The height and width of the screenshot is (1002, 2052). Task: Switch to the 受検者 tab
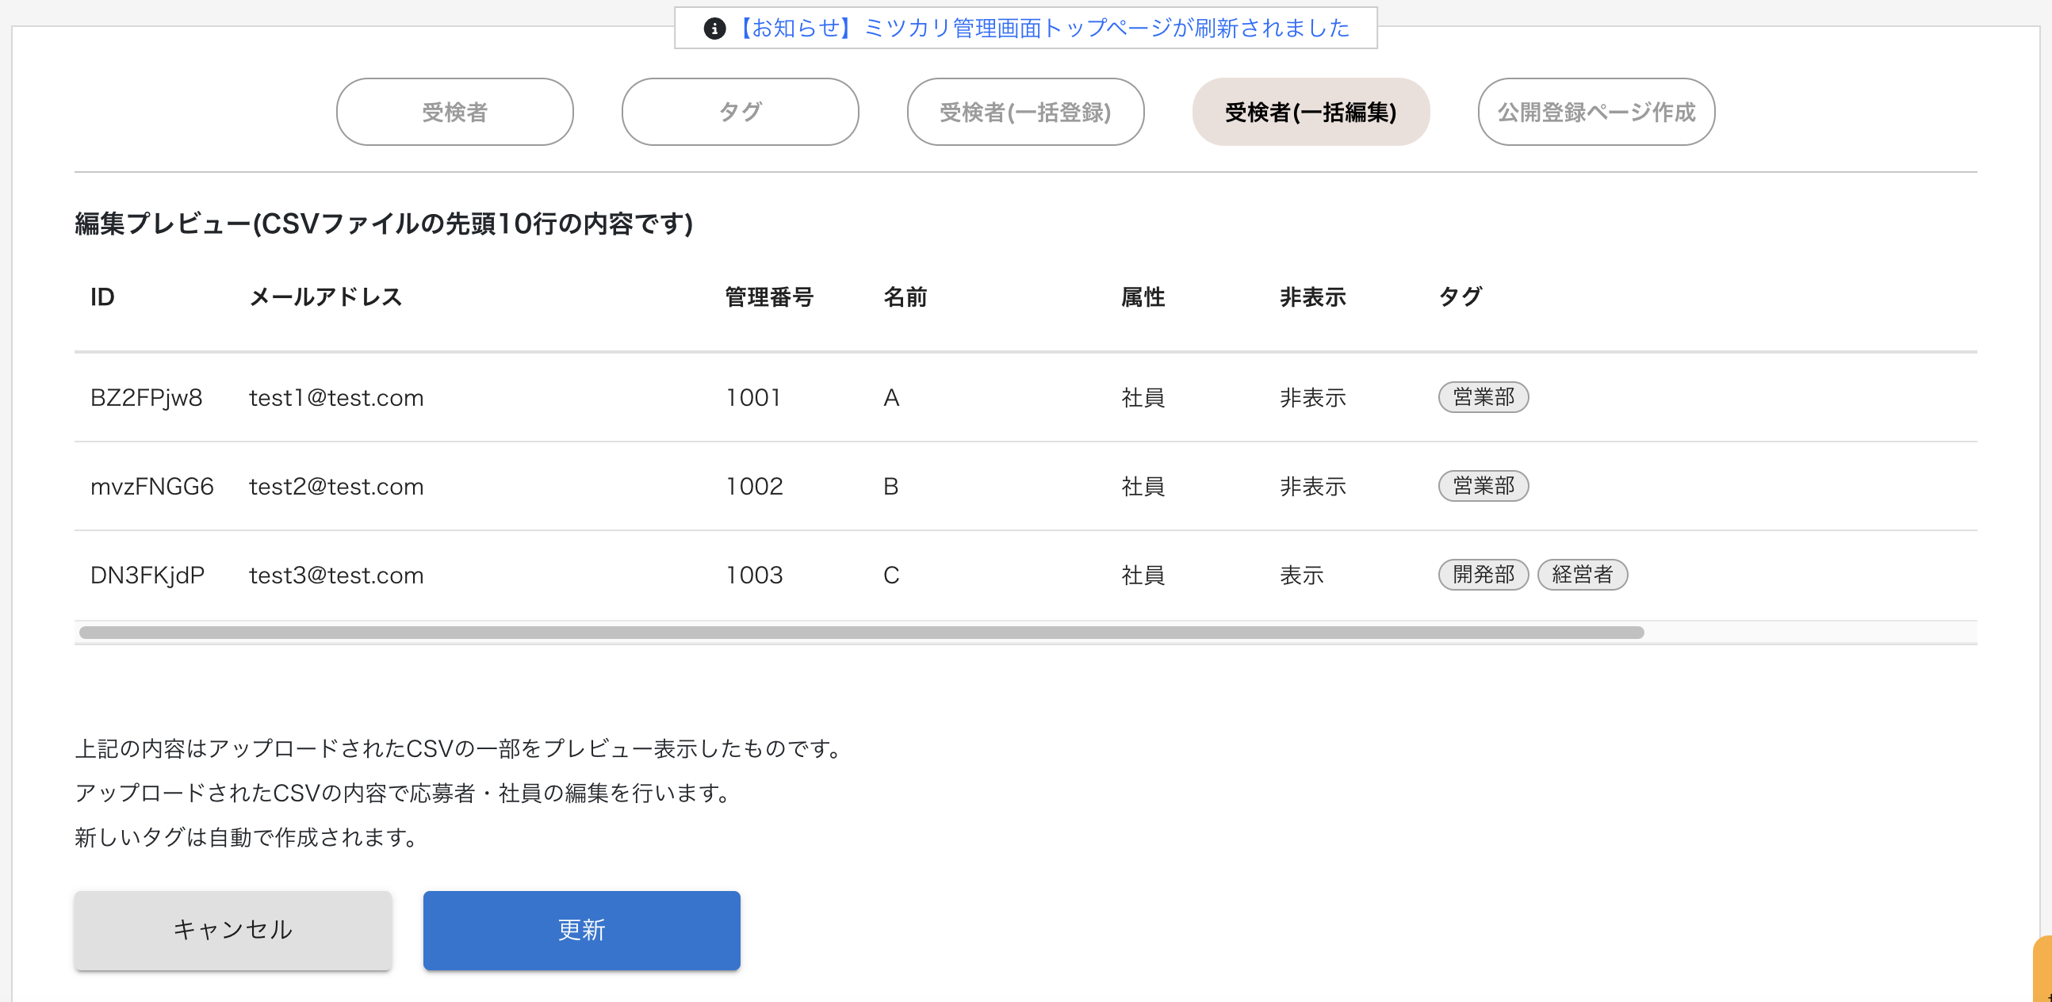(x=454, y=113)
